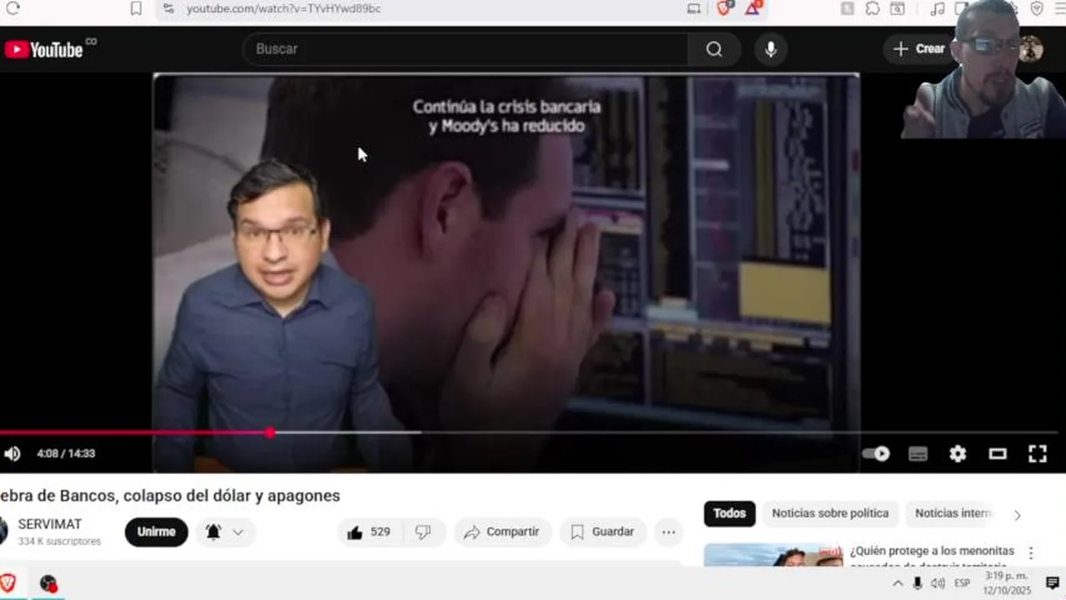Viewport: 1066px width, 600px height.
Task: Bookmark this page using the bookmark icon
Action: (136, 8)
